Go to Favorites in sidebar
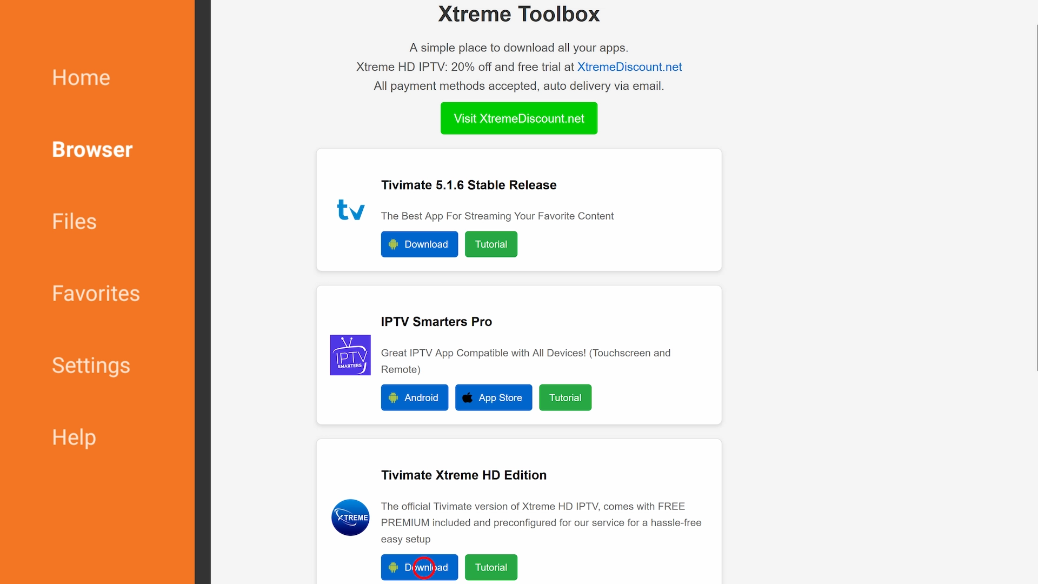 (x=96, y=294)
